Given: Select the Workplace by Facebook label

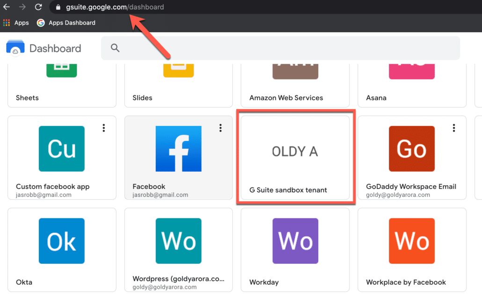Looking at the screenshot, I should 406,282.
